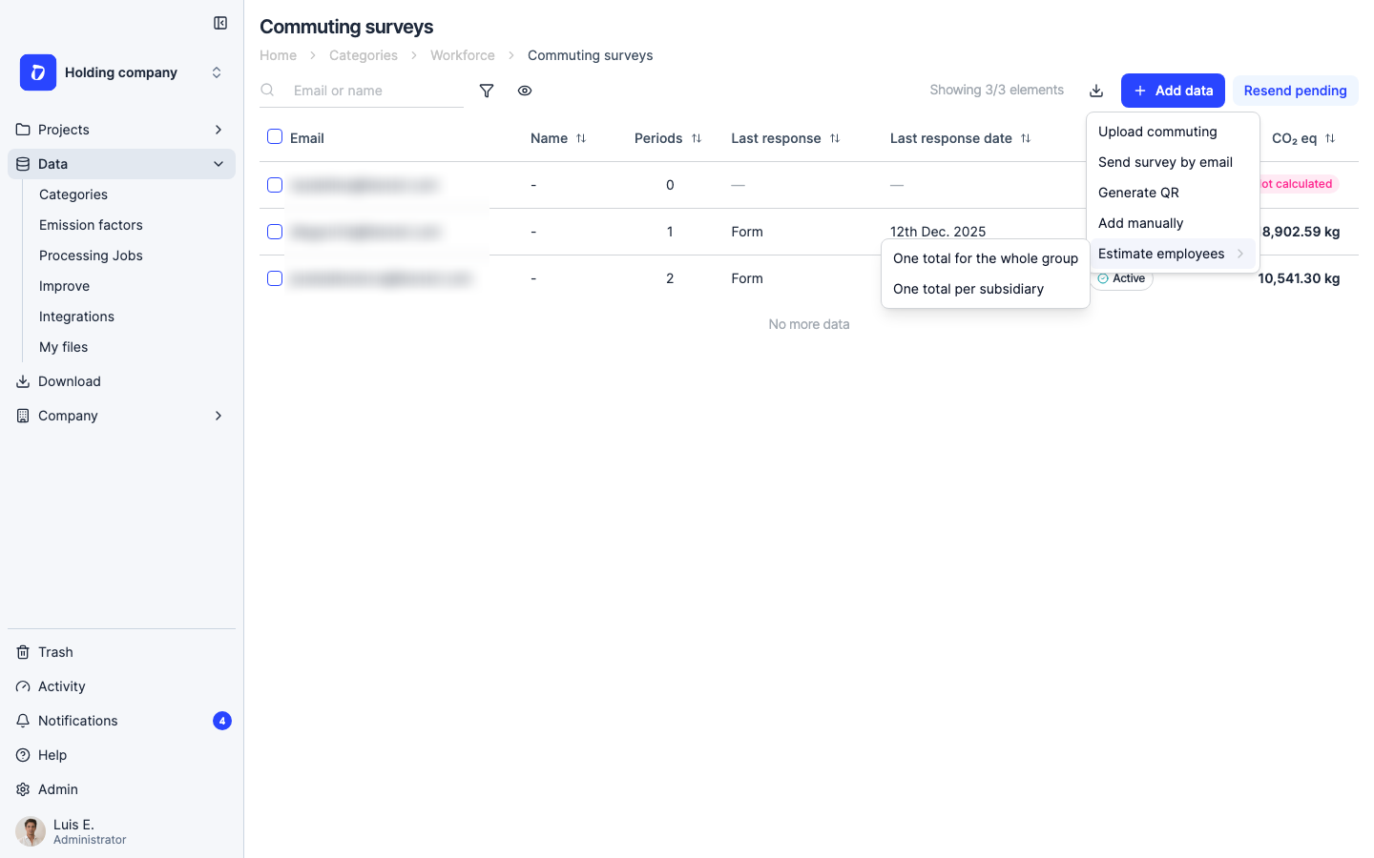
Task: Choose Generate QR from menu
Action: 1173,193
